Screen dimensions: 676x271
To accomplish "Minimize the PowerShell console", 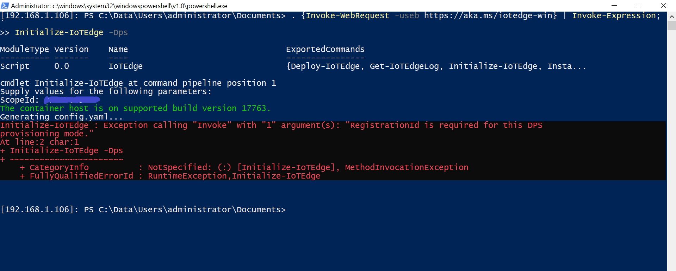I will coord(614,6).
